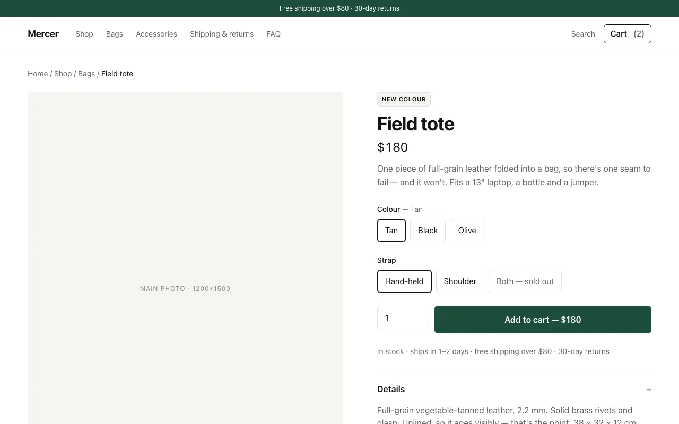This screenshot has width=679, height=424.
Task: Click the Colour — Tan label
Action: (400, 209)
